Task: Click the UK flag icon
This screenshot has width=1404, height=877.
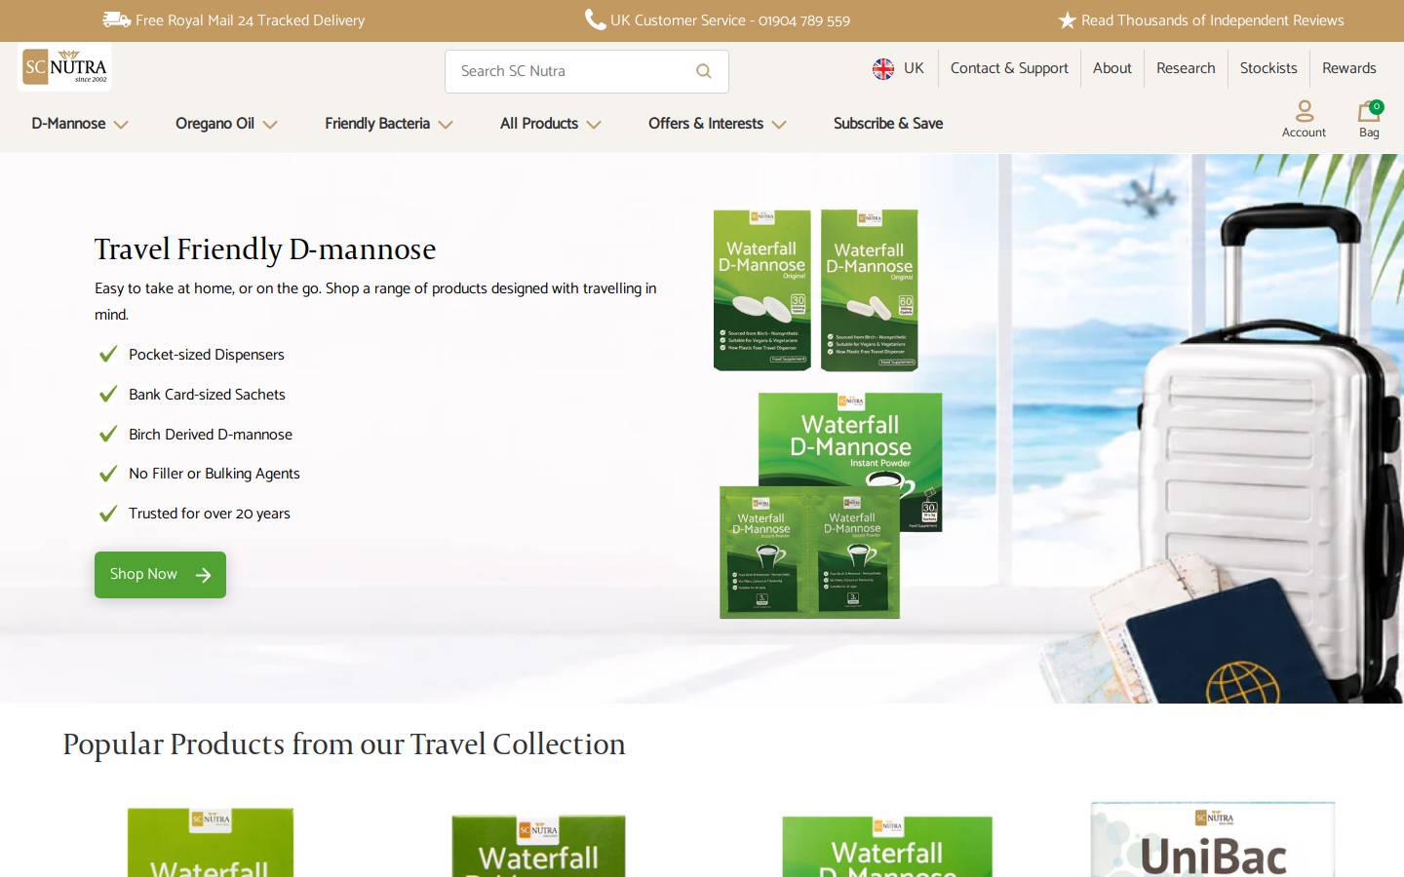Action: [883, 68]
